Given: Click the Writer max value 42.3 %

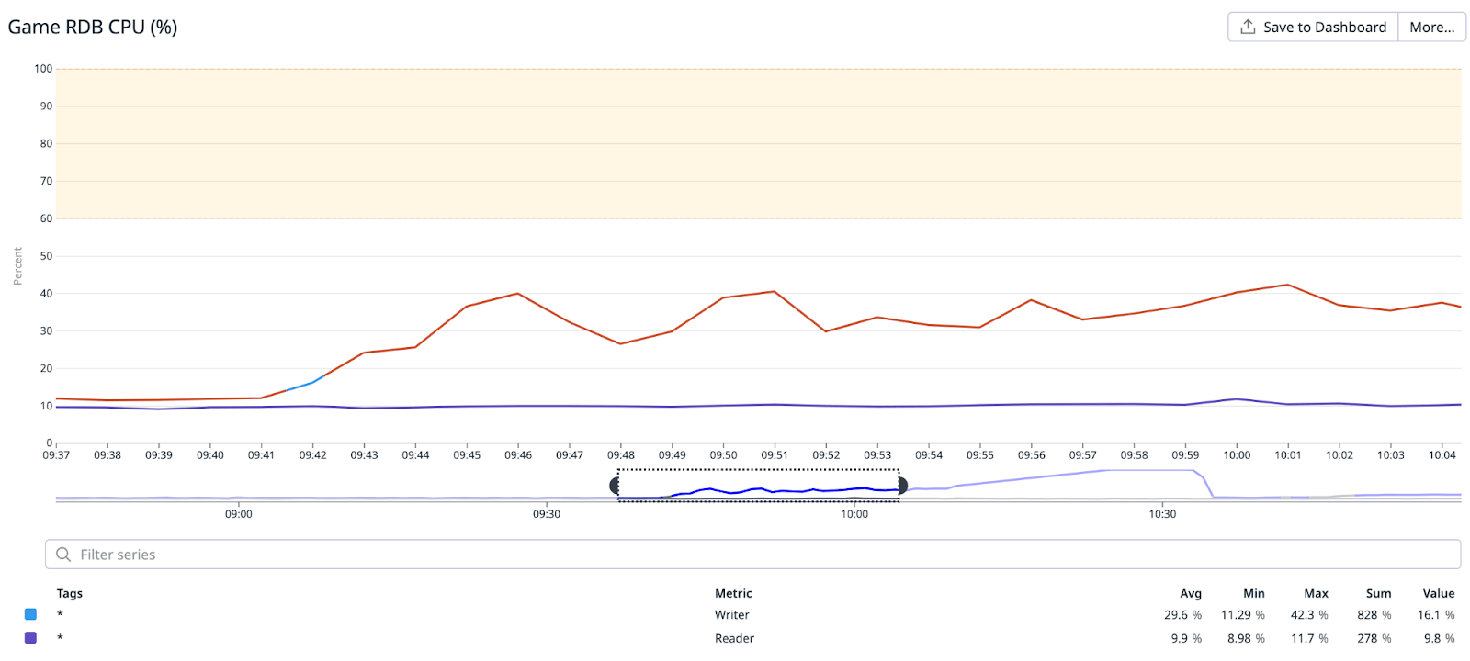Looking at the screenshot, I should (x=1309, y=615).
